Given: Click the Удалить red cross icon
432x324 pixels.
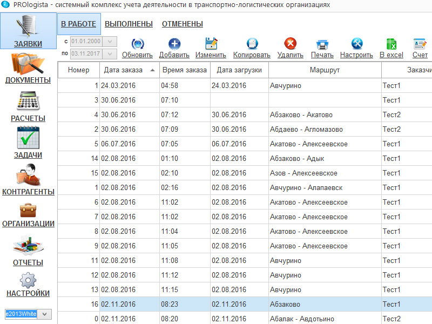Looking at the screenshot, I should (x=291, y=44).
